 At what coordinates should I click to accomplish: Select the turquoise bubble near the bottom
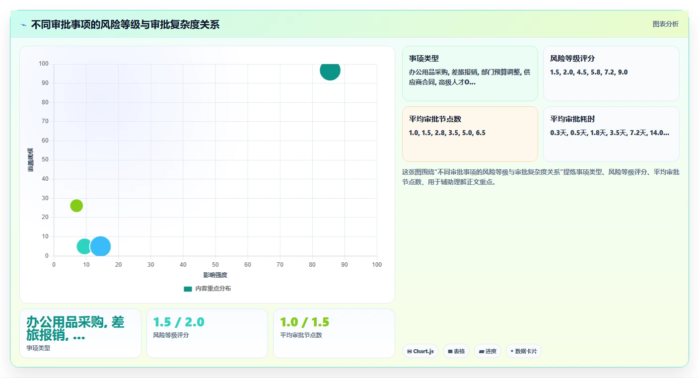[x=84, y=246]
